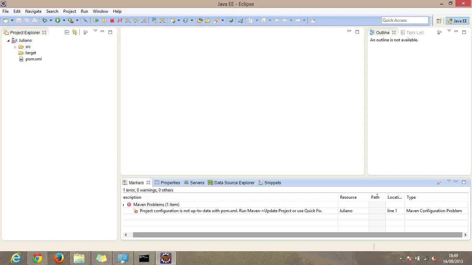Select the Java EE perspective button
The height and width of the screenshot is (265, 472).
coord(457,21)
